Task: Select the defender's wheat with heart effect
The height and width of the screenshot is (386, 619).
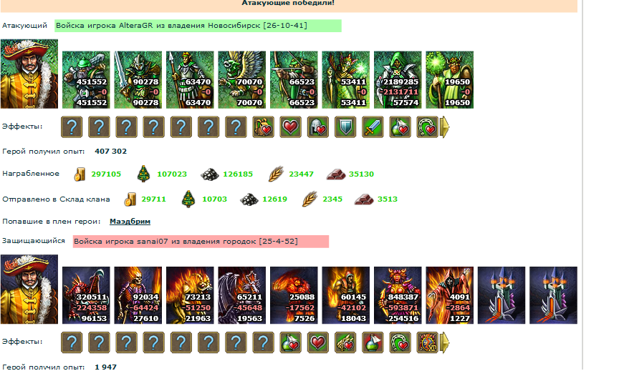Action: tap(345, 342)
